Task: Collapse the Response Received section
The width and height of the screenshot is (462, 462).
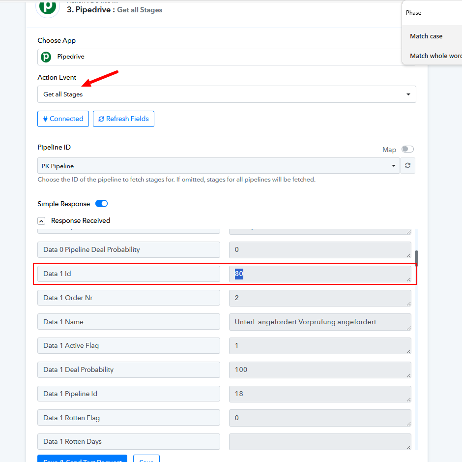Action: [x=42, y=221]
